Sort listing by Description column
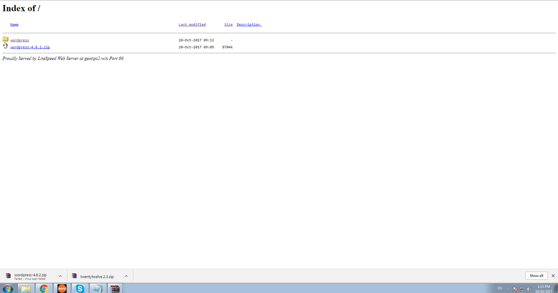The width and height of the screenshot is (558, 293). [249, 24]
